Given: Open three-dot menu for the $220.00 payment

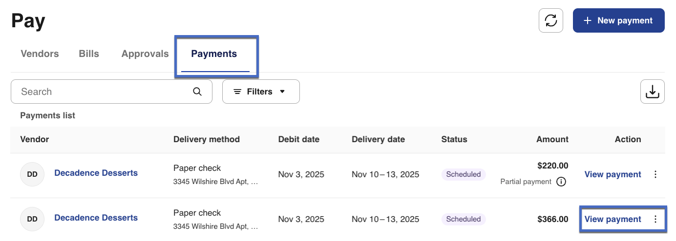Looking at the screenshot, I should pyautogui.click(x=655, y=174).
